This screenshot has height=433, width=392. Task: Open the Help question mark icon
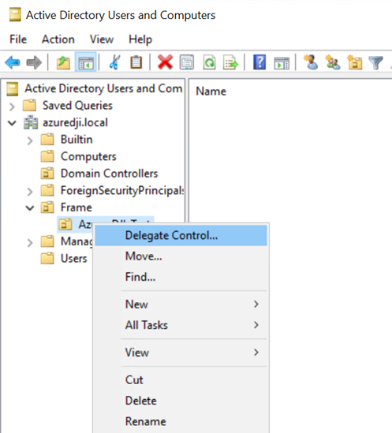[259, 62]
